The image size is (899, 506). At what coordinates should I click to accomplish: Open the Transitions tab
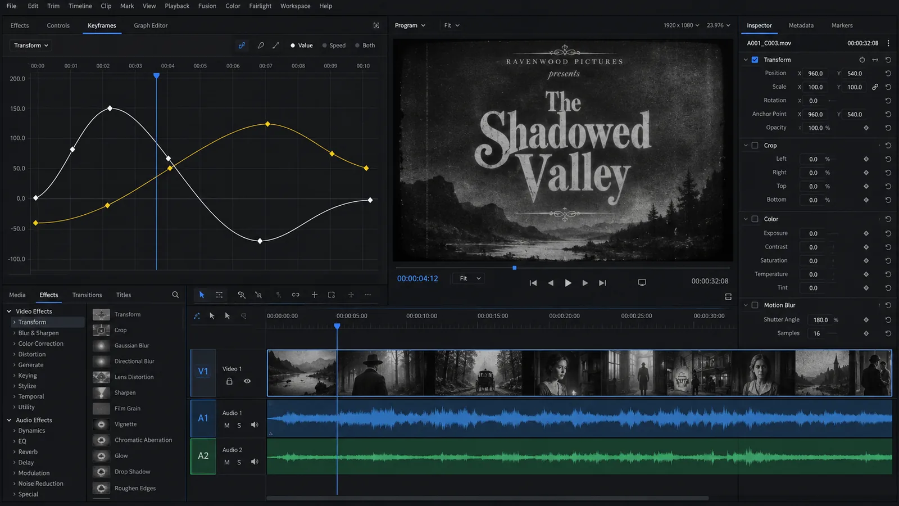tap(87, 295)
